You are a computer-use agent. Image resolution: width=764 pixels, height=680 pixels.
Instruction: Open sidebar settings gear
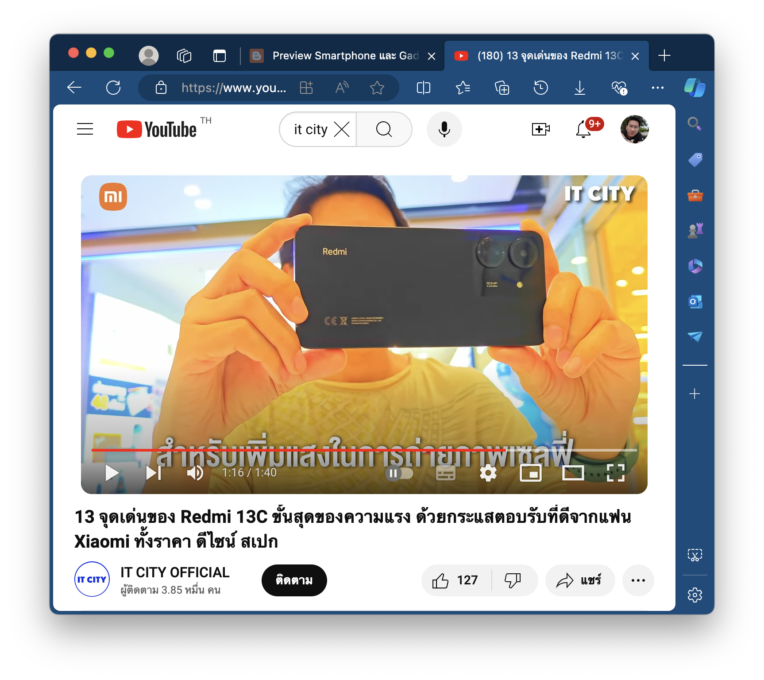(695, 595)
